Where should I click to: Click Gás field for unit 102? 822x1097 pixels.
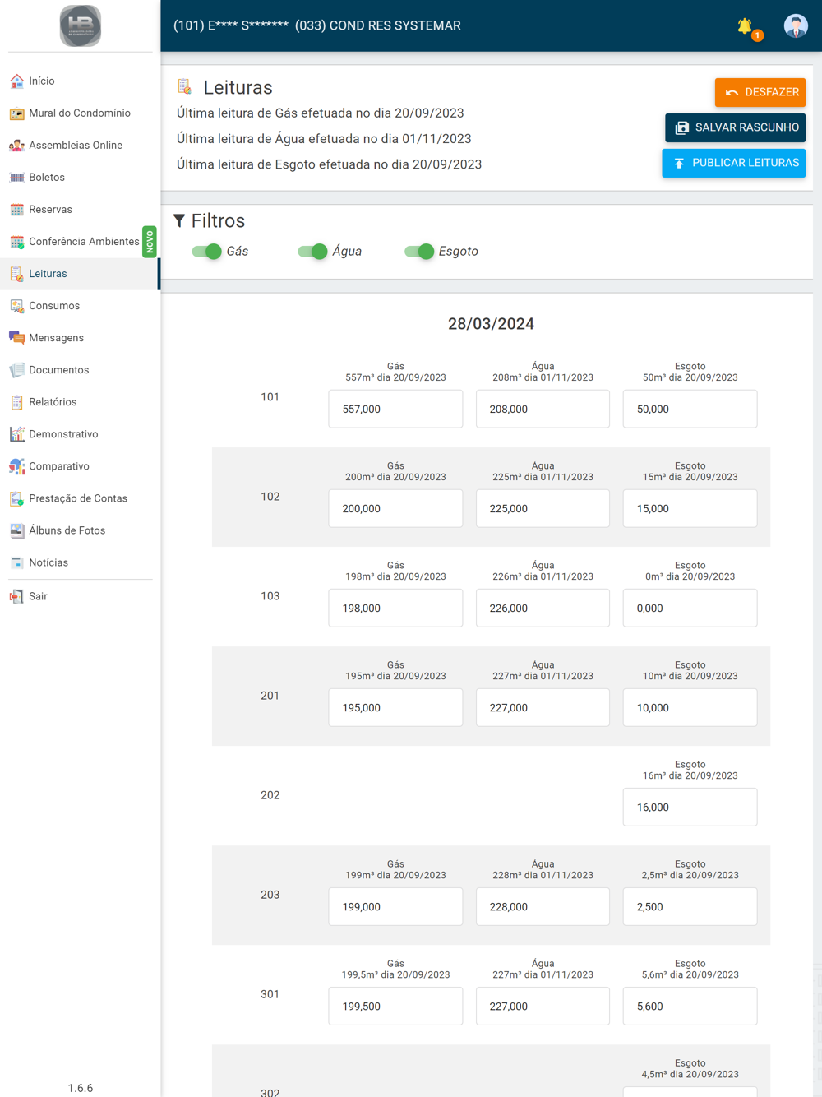click(395, 508)
